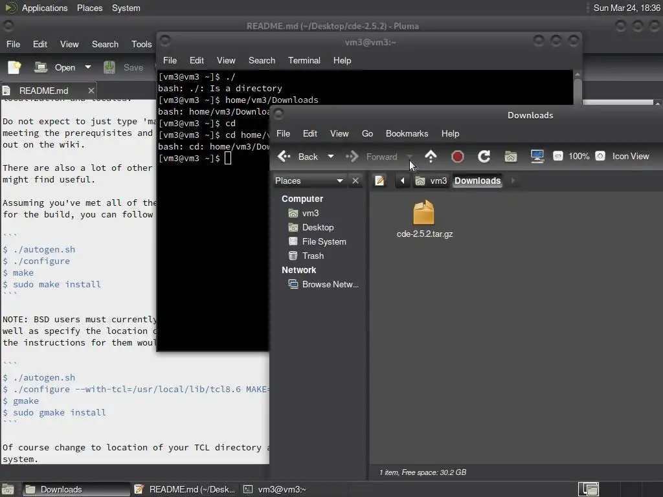Open the Places sidebar selector dropdown
The width and height of the screenshot is (663, 497).
[309, 181]
